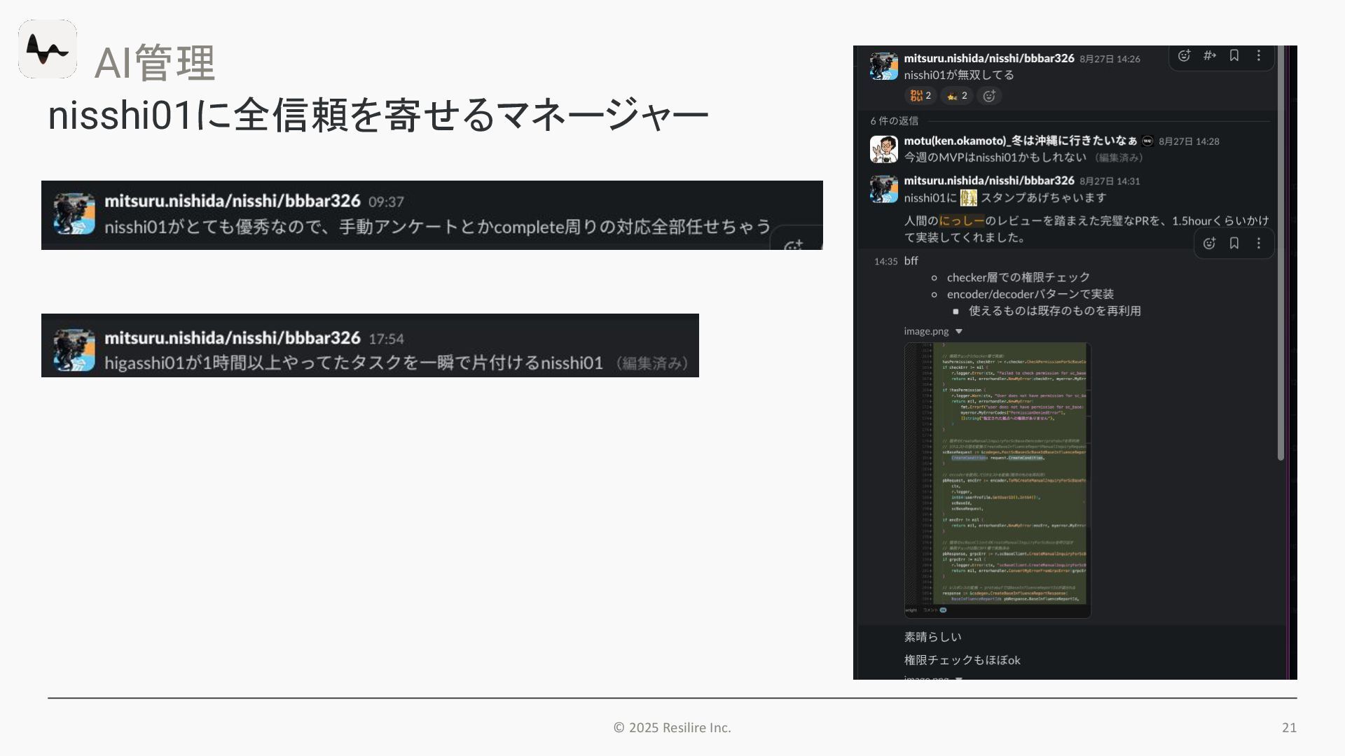Toggle the sparkle reaction with count 2
The image size is (1345, 756).
click(x=957, y=96)
